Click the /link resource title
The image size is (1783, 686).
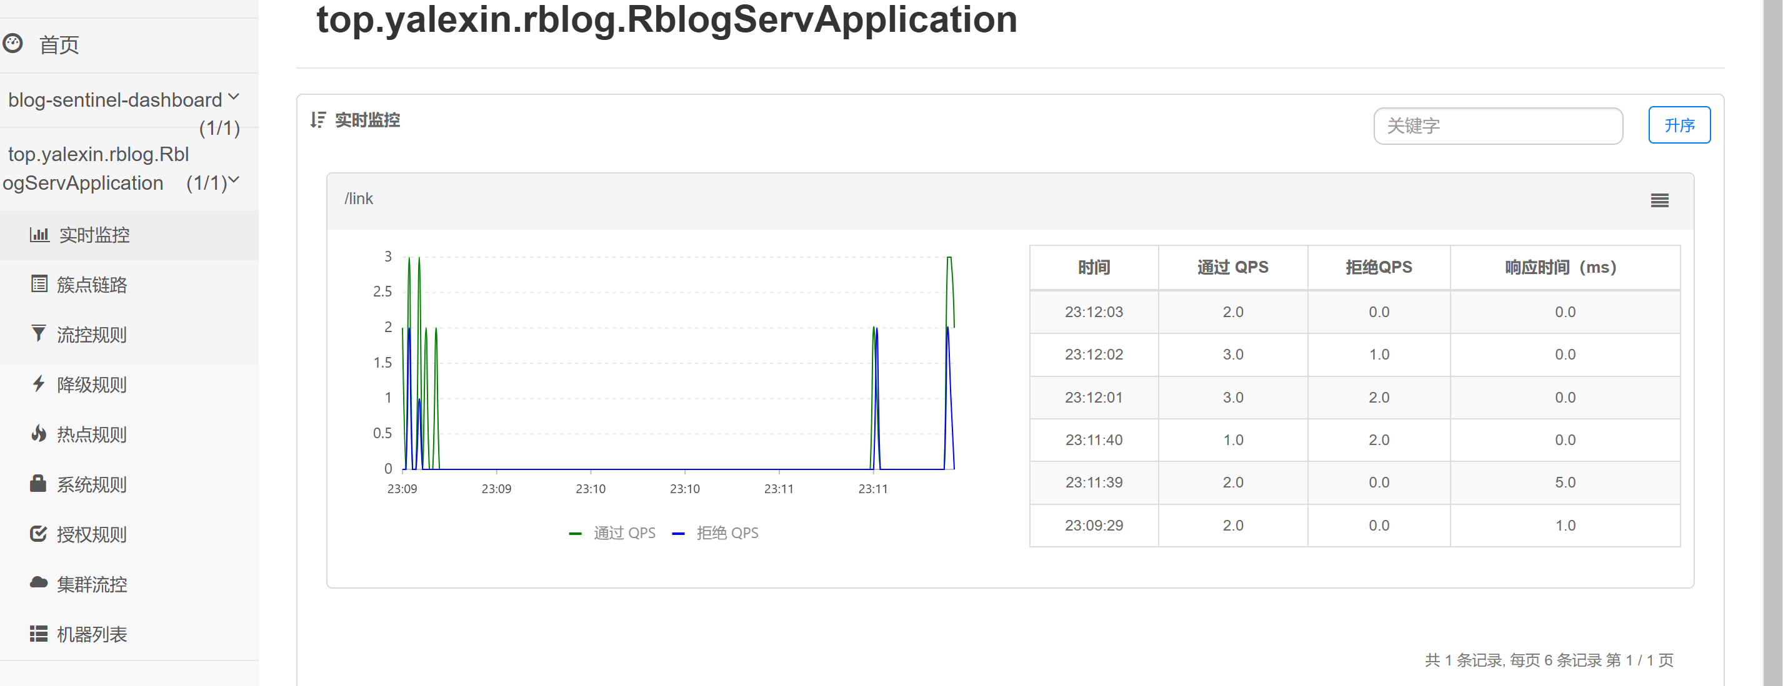pos(359,199)
